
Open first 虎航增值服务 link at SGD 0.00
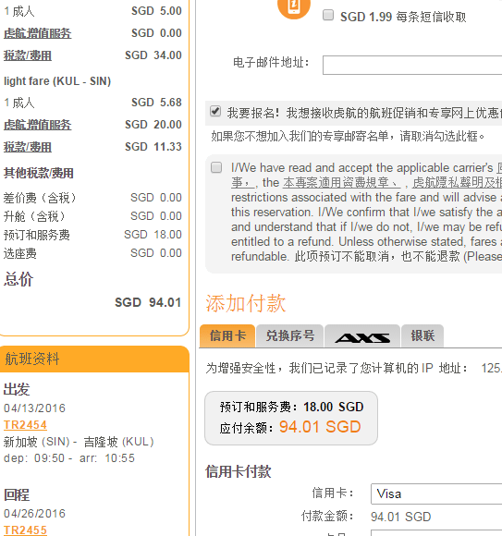pyautogui.click(x=38, y=33)
